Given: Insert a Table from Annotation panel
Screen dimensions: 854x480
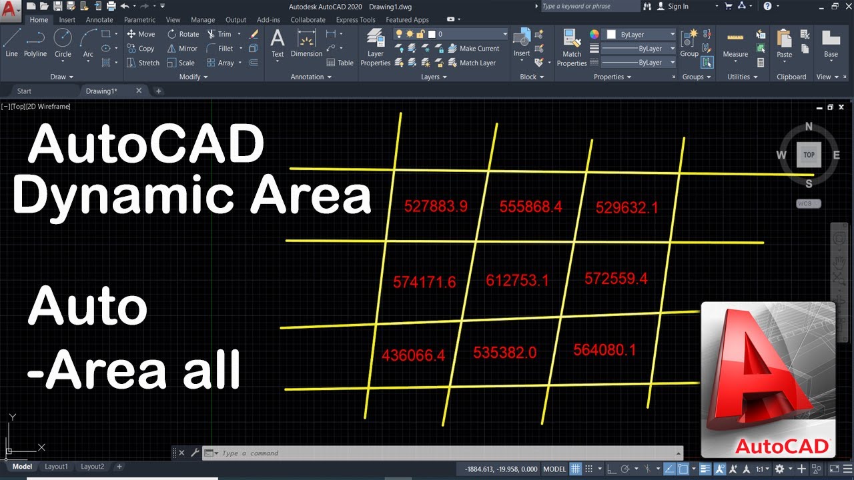Looking at the screenshot, I should [x=340, y=63].
